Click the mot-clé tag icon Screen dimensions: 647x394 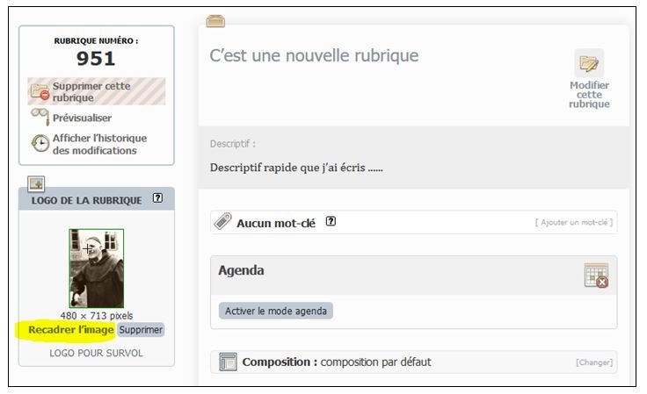click(x=222, y=221)
